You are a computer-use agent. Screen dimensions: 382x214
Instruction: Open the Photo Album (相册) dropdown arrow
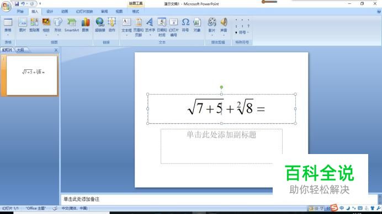pyautogui.click(x=46, y=35)
